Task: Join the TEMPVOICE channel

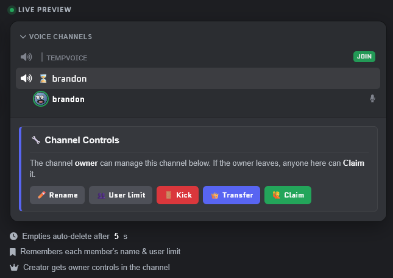Action: 364,57
